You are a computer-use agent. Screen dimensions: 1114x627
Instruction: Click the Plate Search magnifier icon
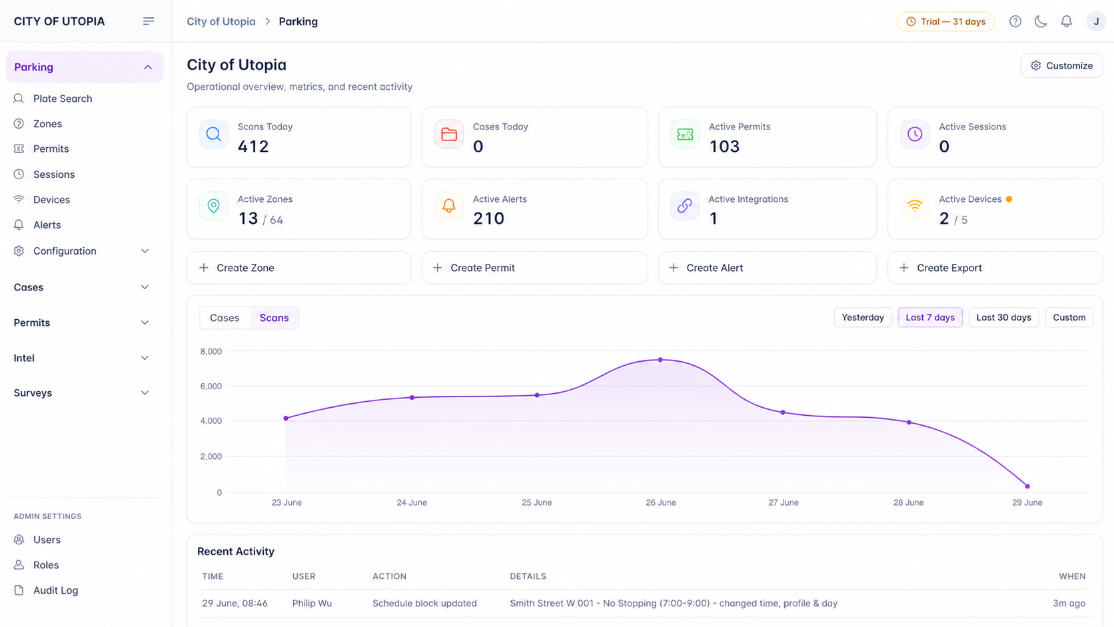click(x=19, y=99)
